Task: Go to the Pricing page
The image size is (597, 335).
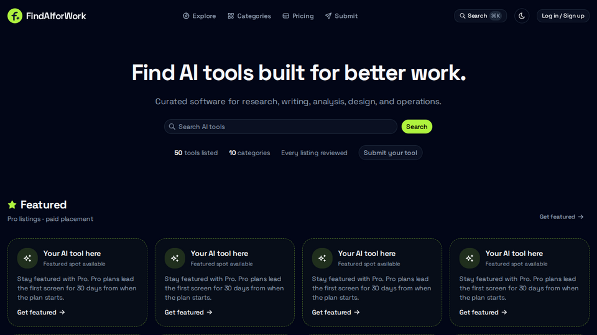Action: click(x=298, y=16)
